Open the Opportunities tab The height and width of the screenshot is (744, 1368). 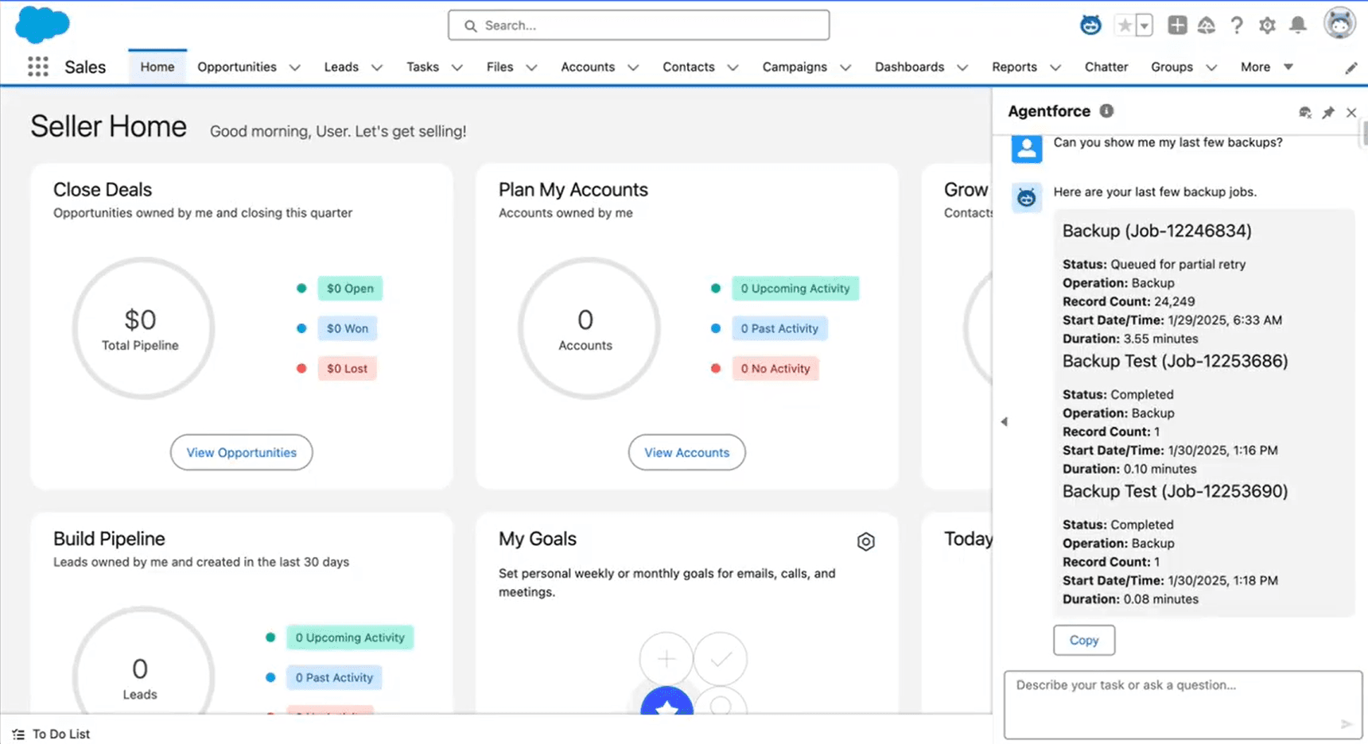237,67
